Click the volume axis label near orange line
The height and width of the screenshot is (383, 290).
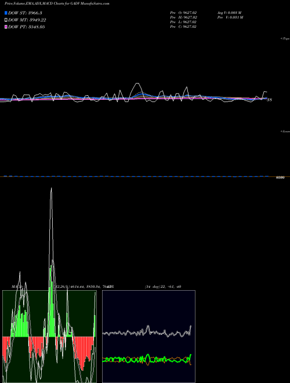(x=280, y=178)
